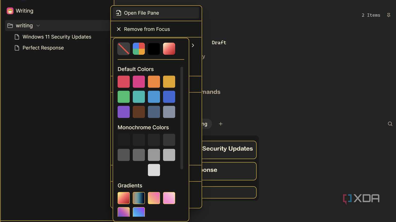Click the Open File Pane icon

coord(119,13)
